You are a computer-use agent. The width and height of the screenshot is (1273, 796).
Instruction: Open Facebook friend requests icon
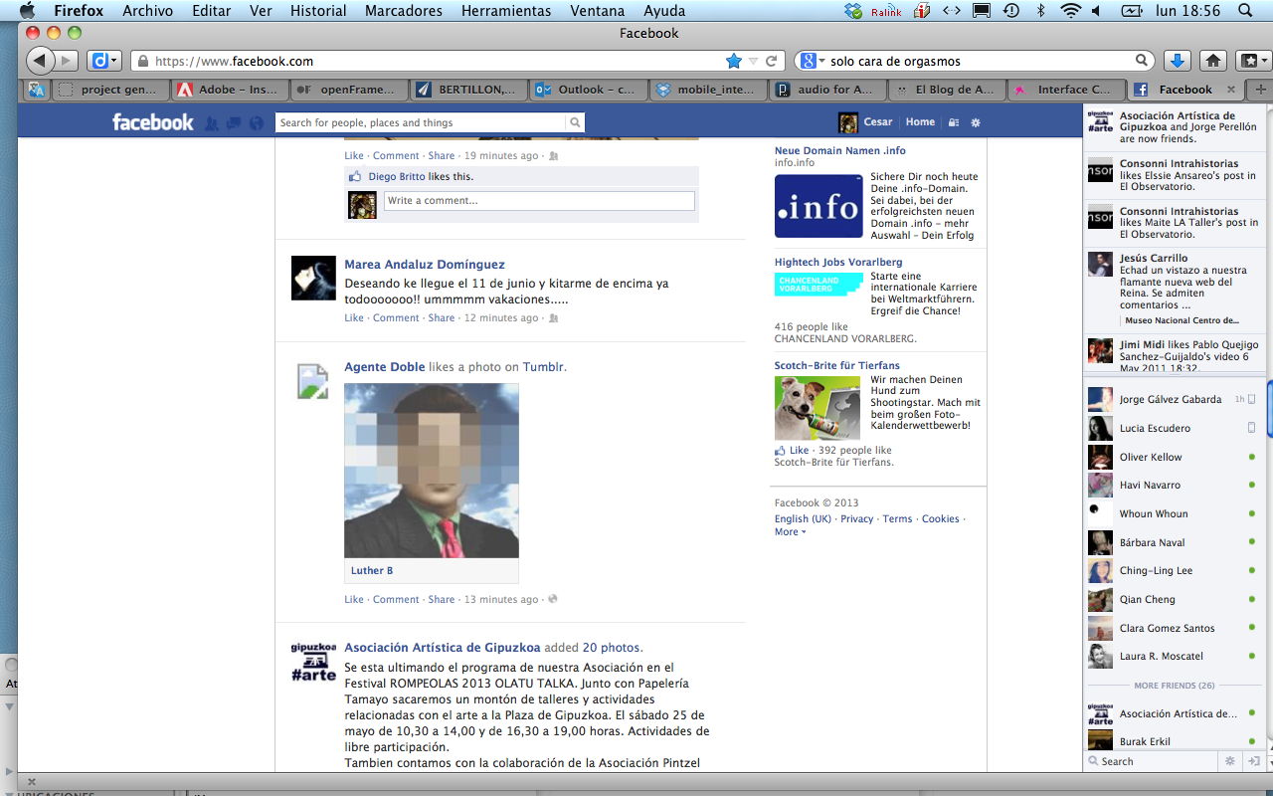click(211, 123)
